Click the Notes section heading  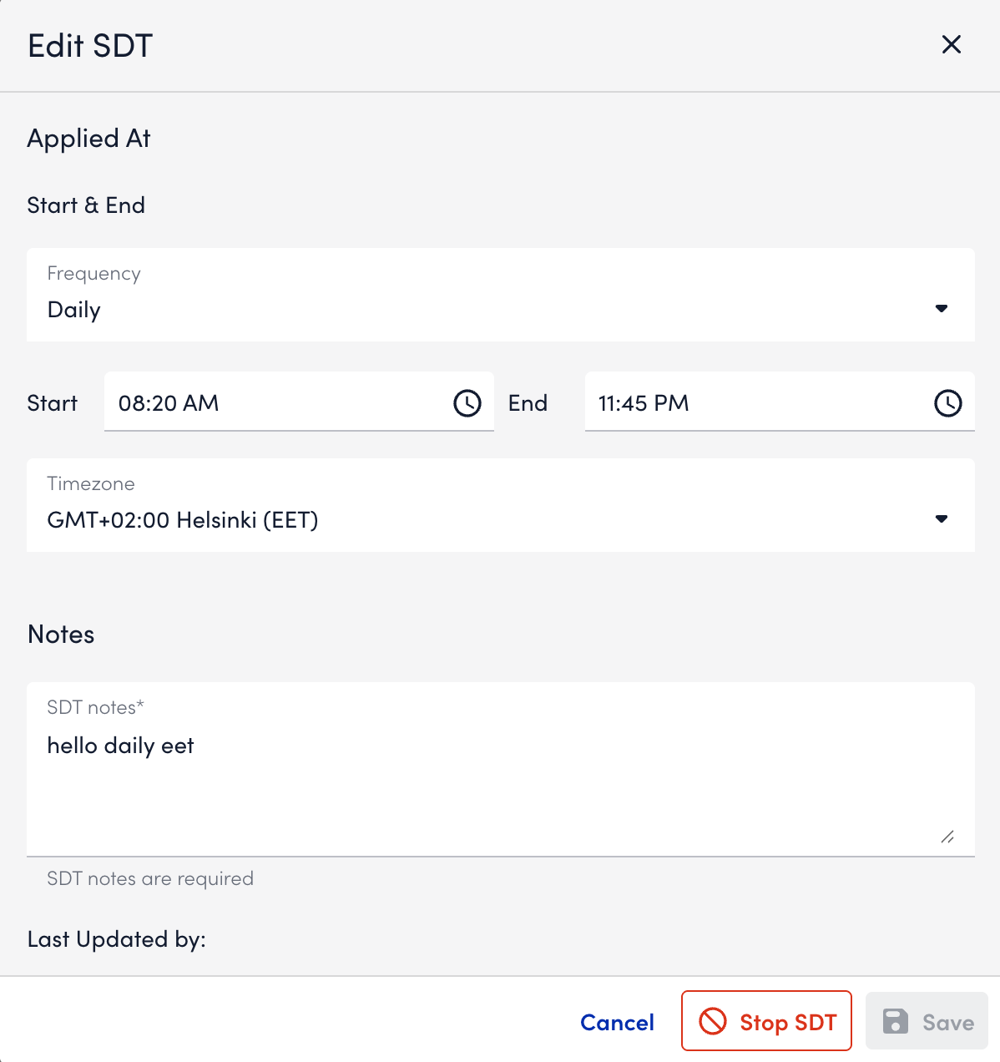(x=61, y=635)
